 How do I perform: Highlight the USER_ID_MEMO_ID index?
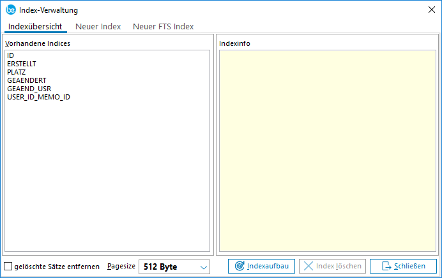coord(38,98)
